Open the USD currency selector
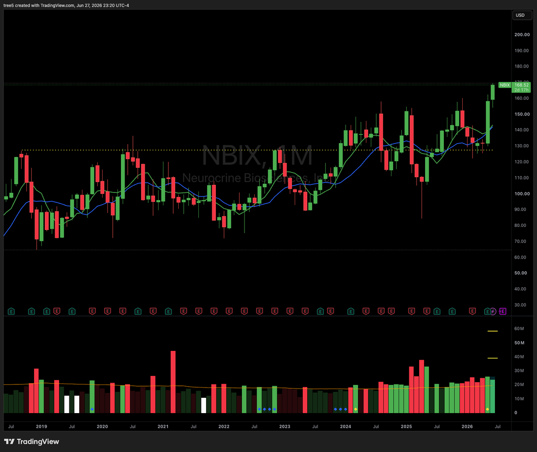This screenshot has height=452, width=537. pos(522,15)
